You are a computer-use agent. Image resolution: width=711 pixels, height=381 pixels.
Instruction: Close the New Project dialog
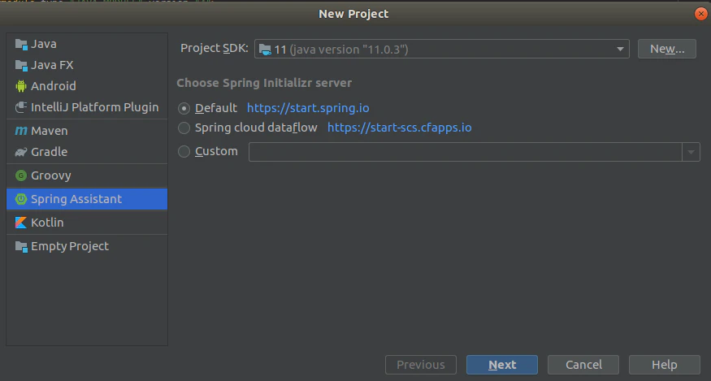pos(701,14)
